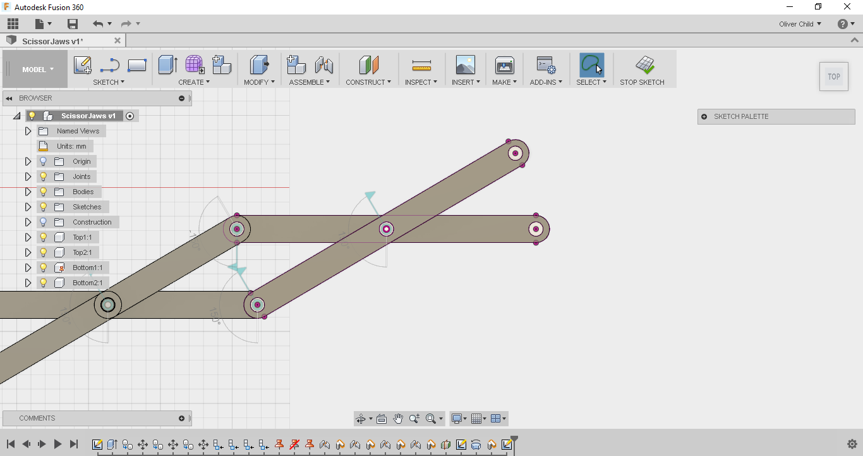Open the File menu dropdown

tap(42, 24)
